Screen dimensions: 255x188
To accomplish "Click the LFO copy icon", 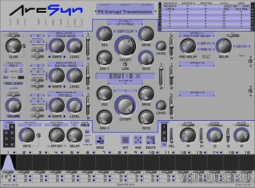I will click(87, 132).
